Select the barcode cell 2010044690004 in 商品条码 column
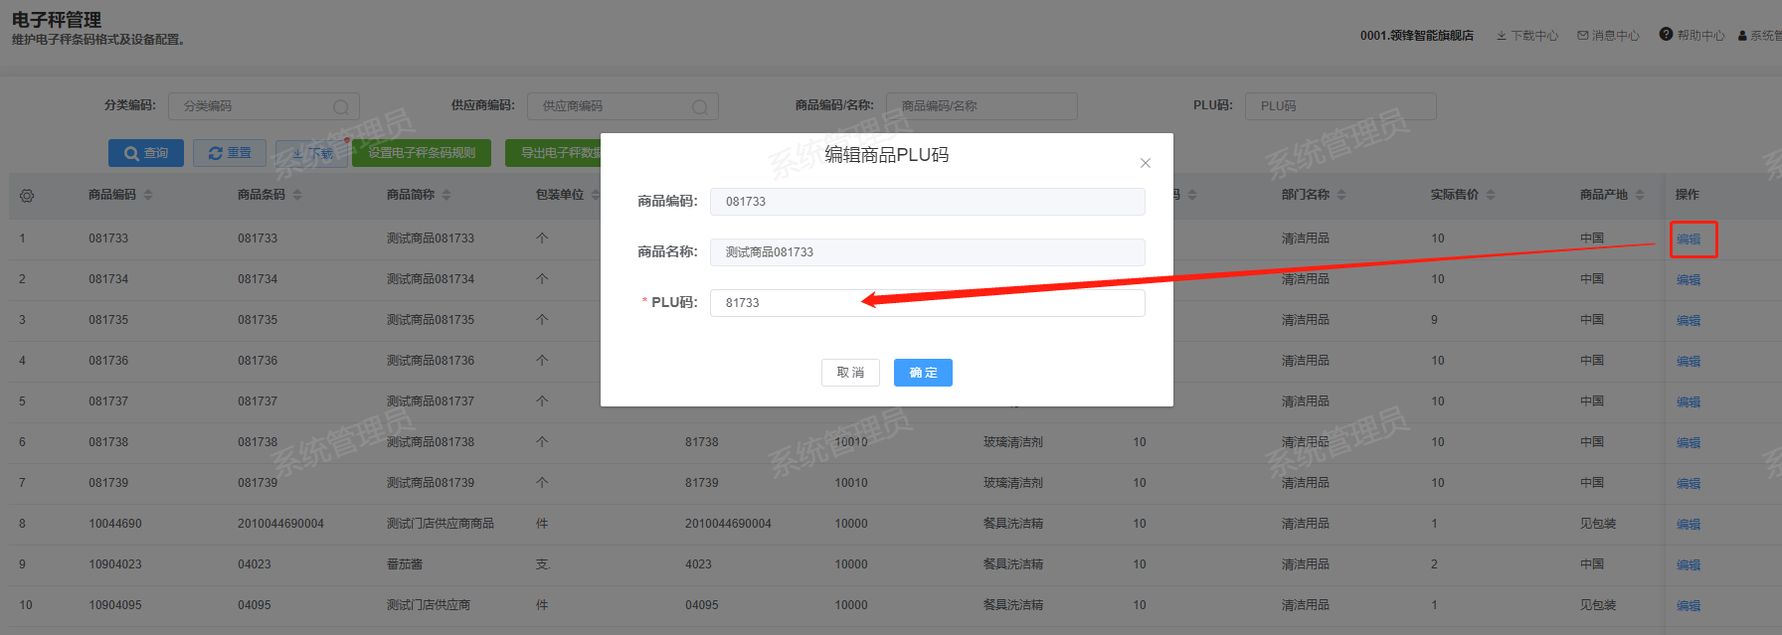 (x=280, y=524)
